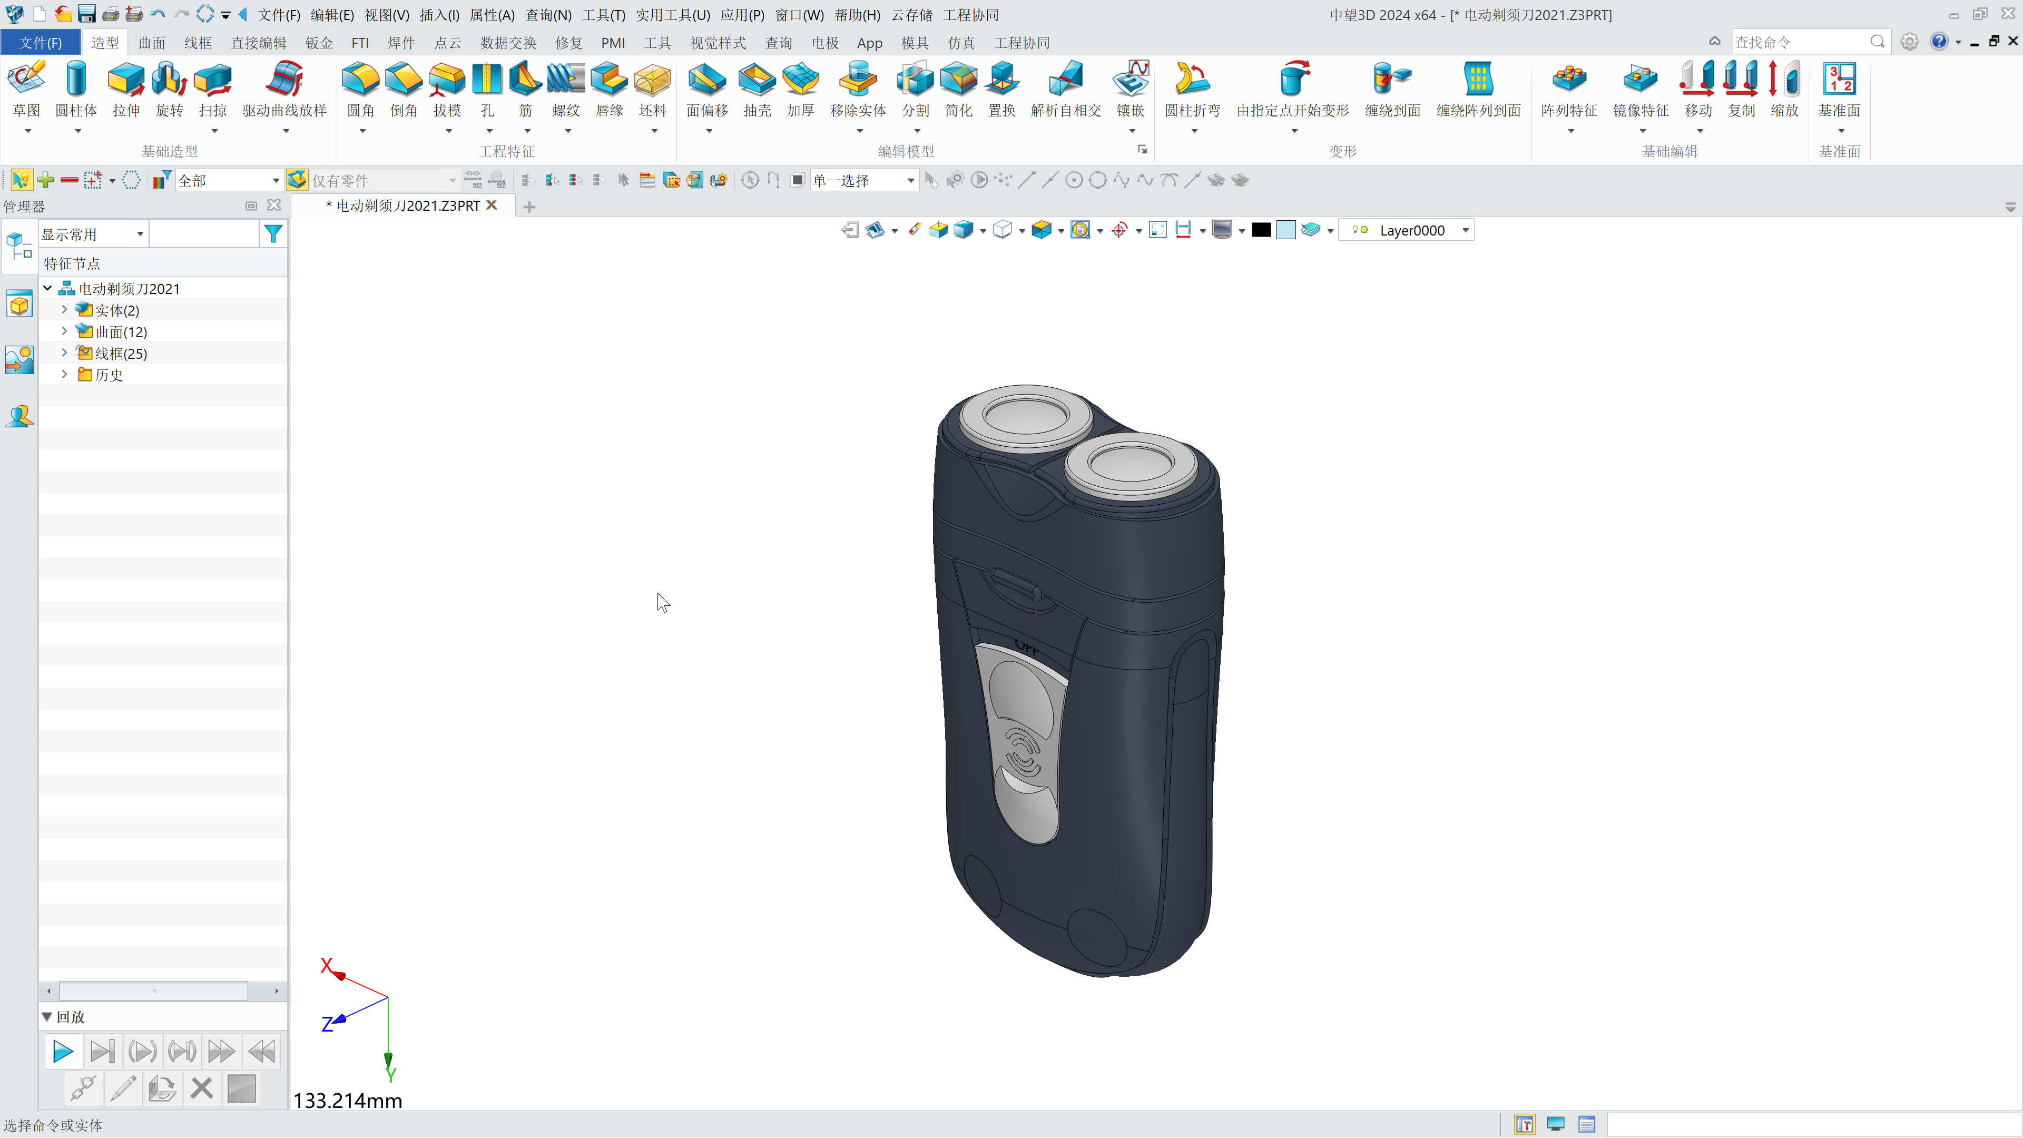Viewport: 2023px width, 1138px height.
Task: Click the manager horizontal scrollbar
Action: click(x=153, y=991)
